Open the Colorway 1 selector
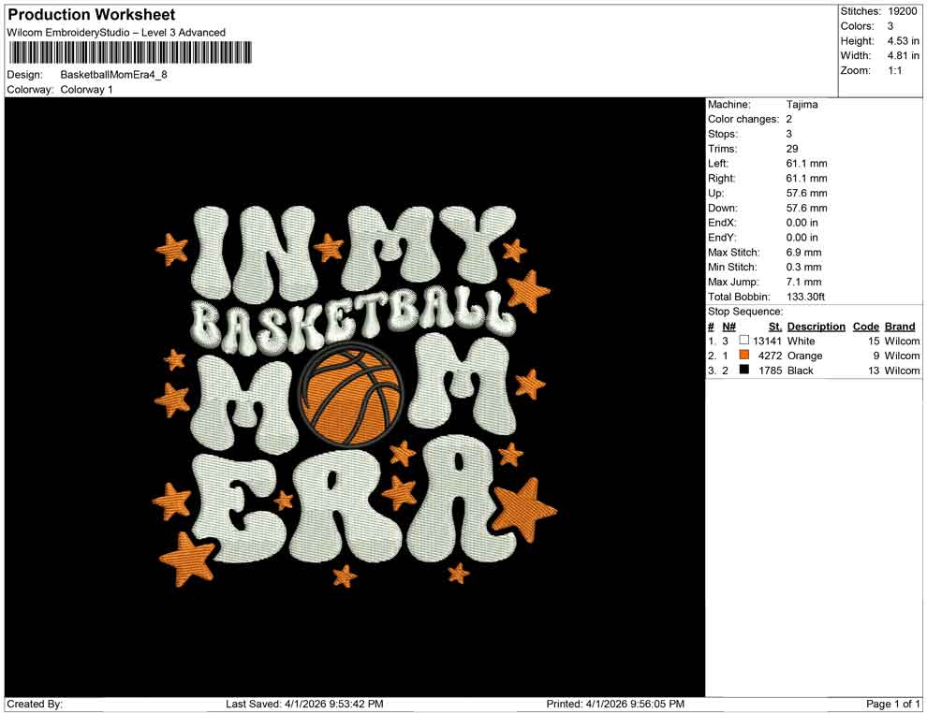 pyautogui.click(x=85, y=90)
